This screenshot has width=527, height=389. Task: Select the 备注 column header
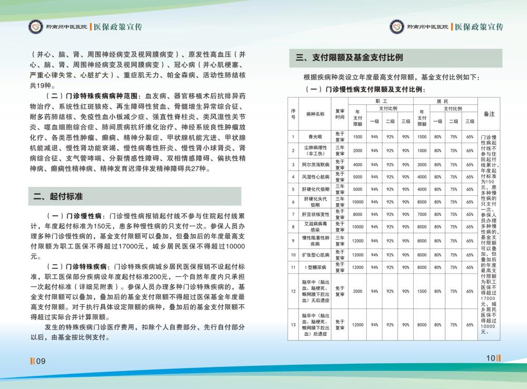489,114
